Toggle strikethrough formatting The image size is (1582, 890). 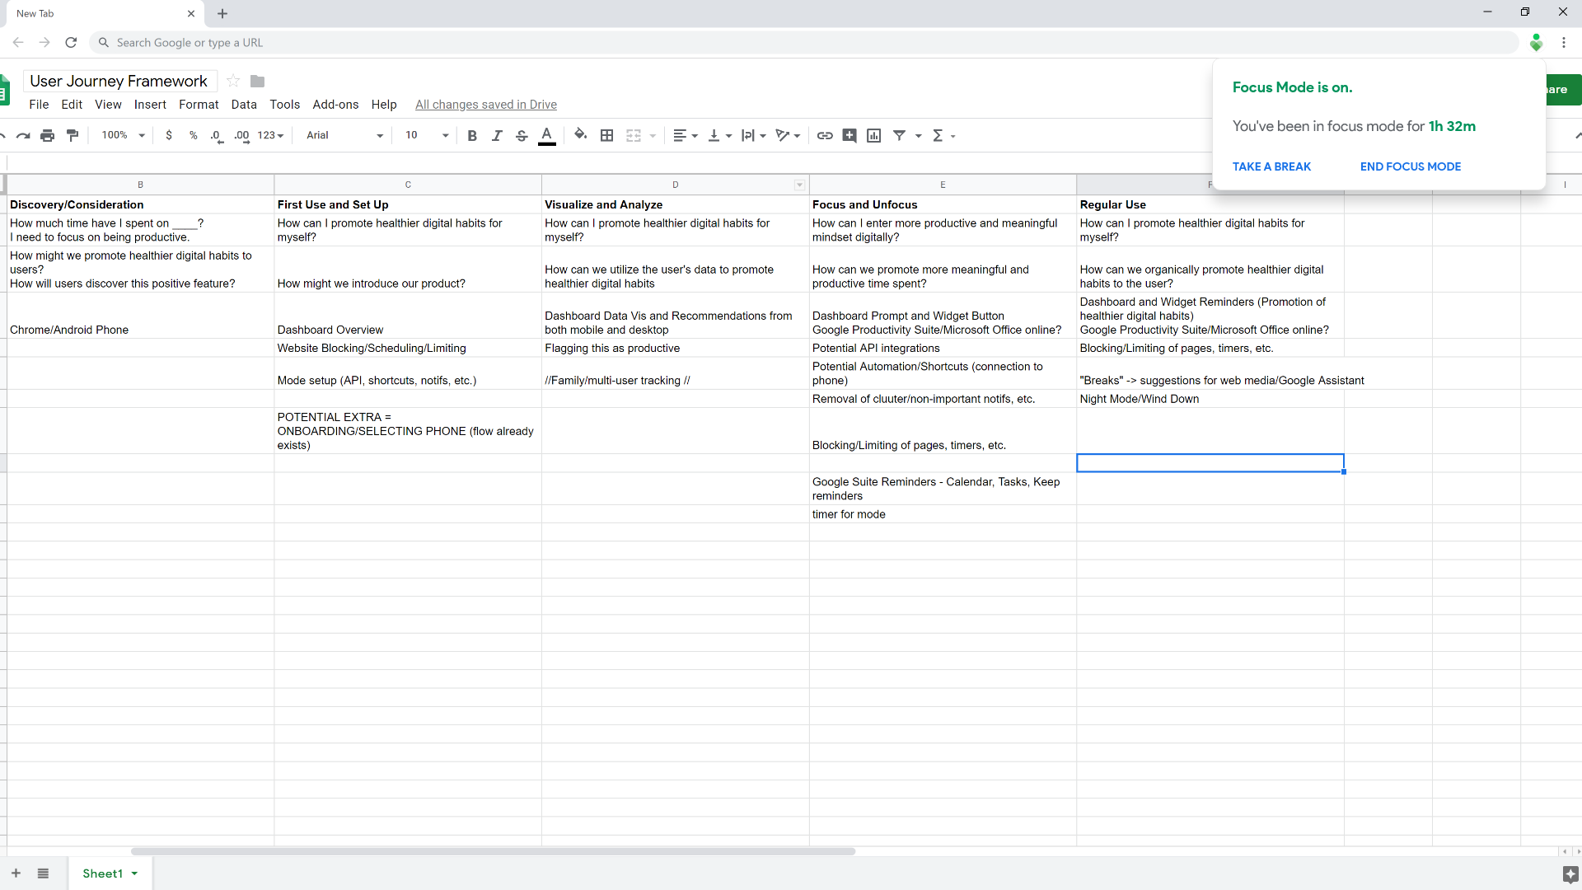(x=522, y=136)
